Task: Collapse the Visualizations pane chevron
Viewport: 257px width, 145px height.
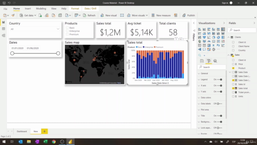Action: 224,23
